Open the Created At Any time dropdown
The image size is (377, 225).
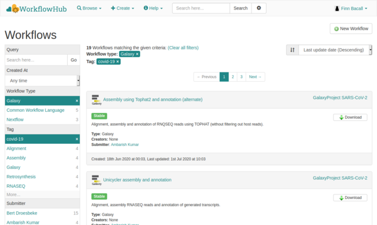[42, 81]
